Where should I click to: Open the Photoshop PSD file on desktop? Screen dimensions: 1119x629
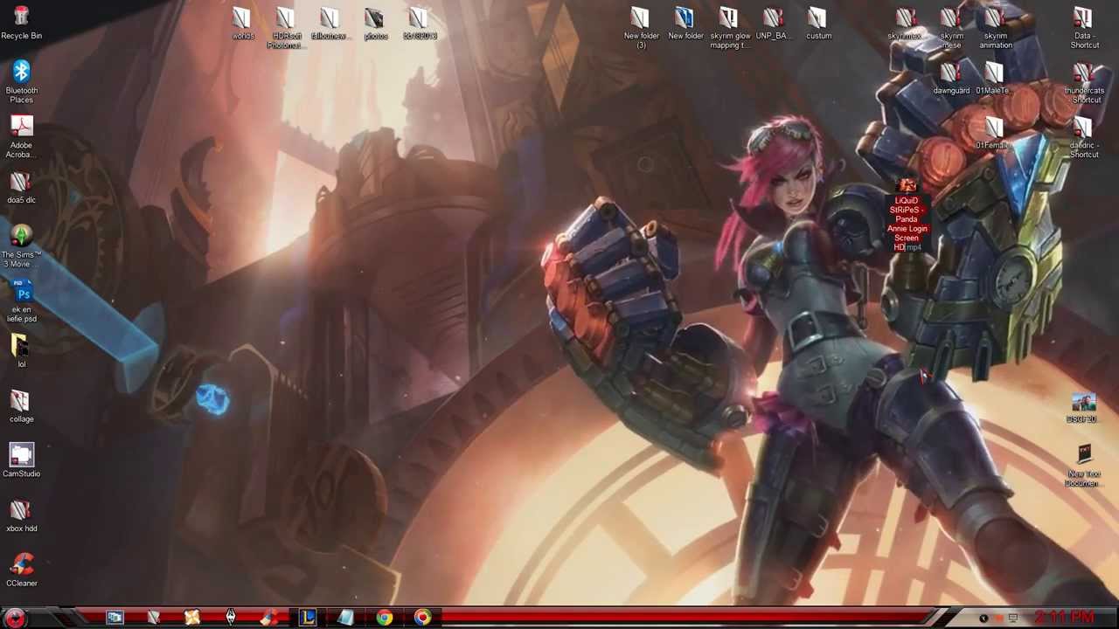pyautogui.click(x=22, y=292)
